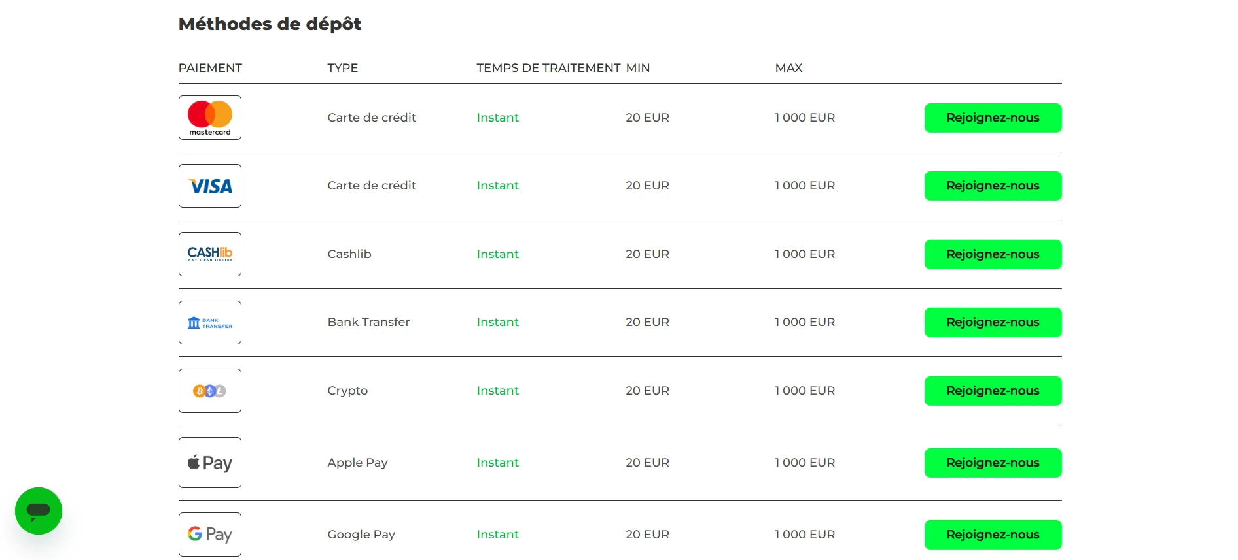The image size is (1238, 560).
Task: Click the Apple Pay logo
Action: (x=210, y=463)
